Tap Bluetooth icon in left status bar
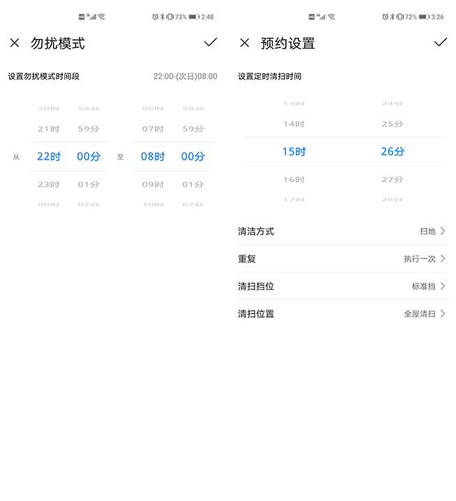The image size is (456, 501). click(x=162, y=17)
